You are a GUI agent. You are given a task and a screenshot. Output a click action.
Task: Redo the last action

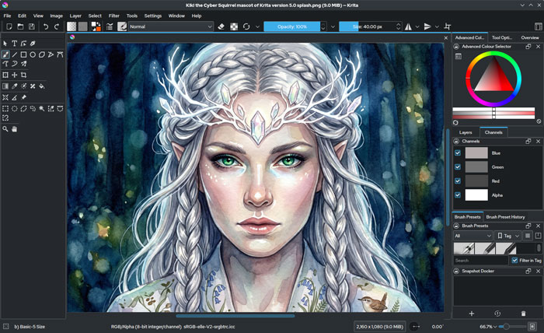57,26
